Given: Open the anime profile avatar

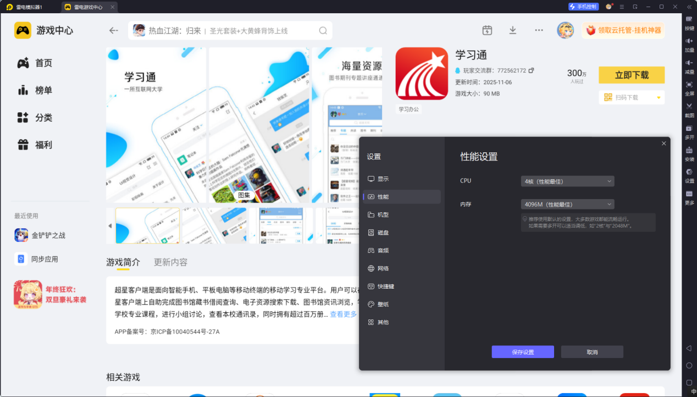Looking at the screenshot, I should click(565, 30).
